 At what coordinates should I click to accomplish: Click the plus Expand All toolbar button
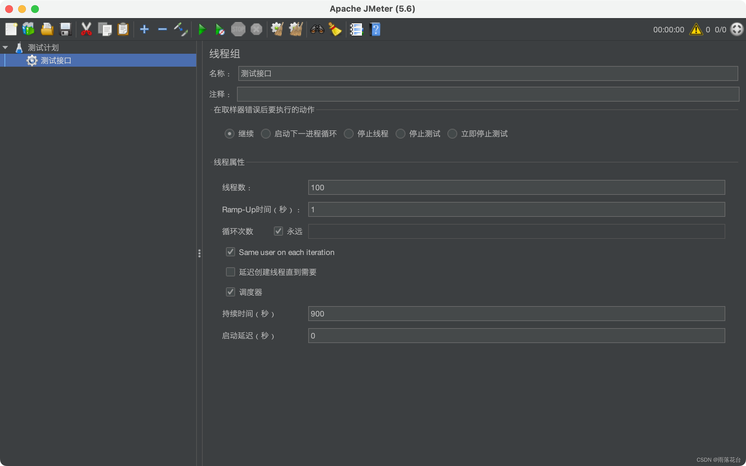coord(144,29)
